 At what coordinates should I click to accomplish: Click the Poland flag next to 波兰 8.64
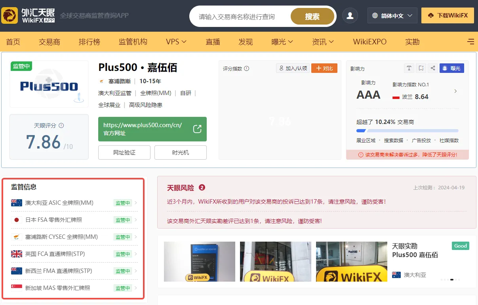(x=396, y=97)
